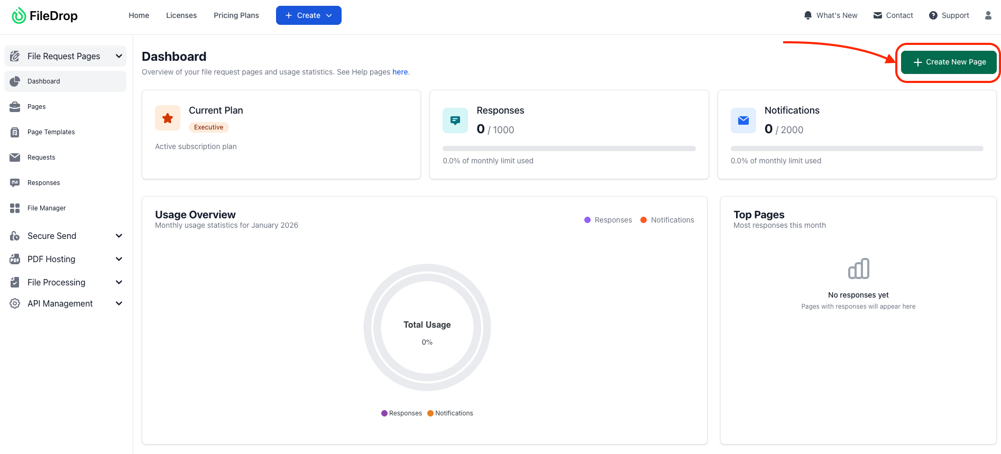Click the Responses usage progress bar
Viewport: 1001px width, 454px height.
[x=569, y=149]
